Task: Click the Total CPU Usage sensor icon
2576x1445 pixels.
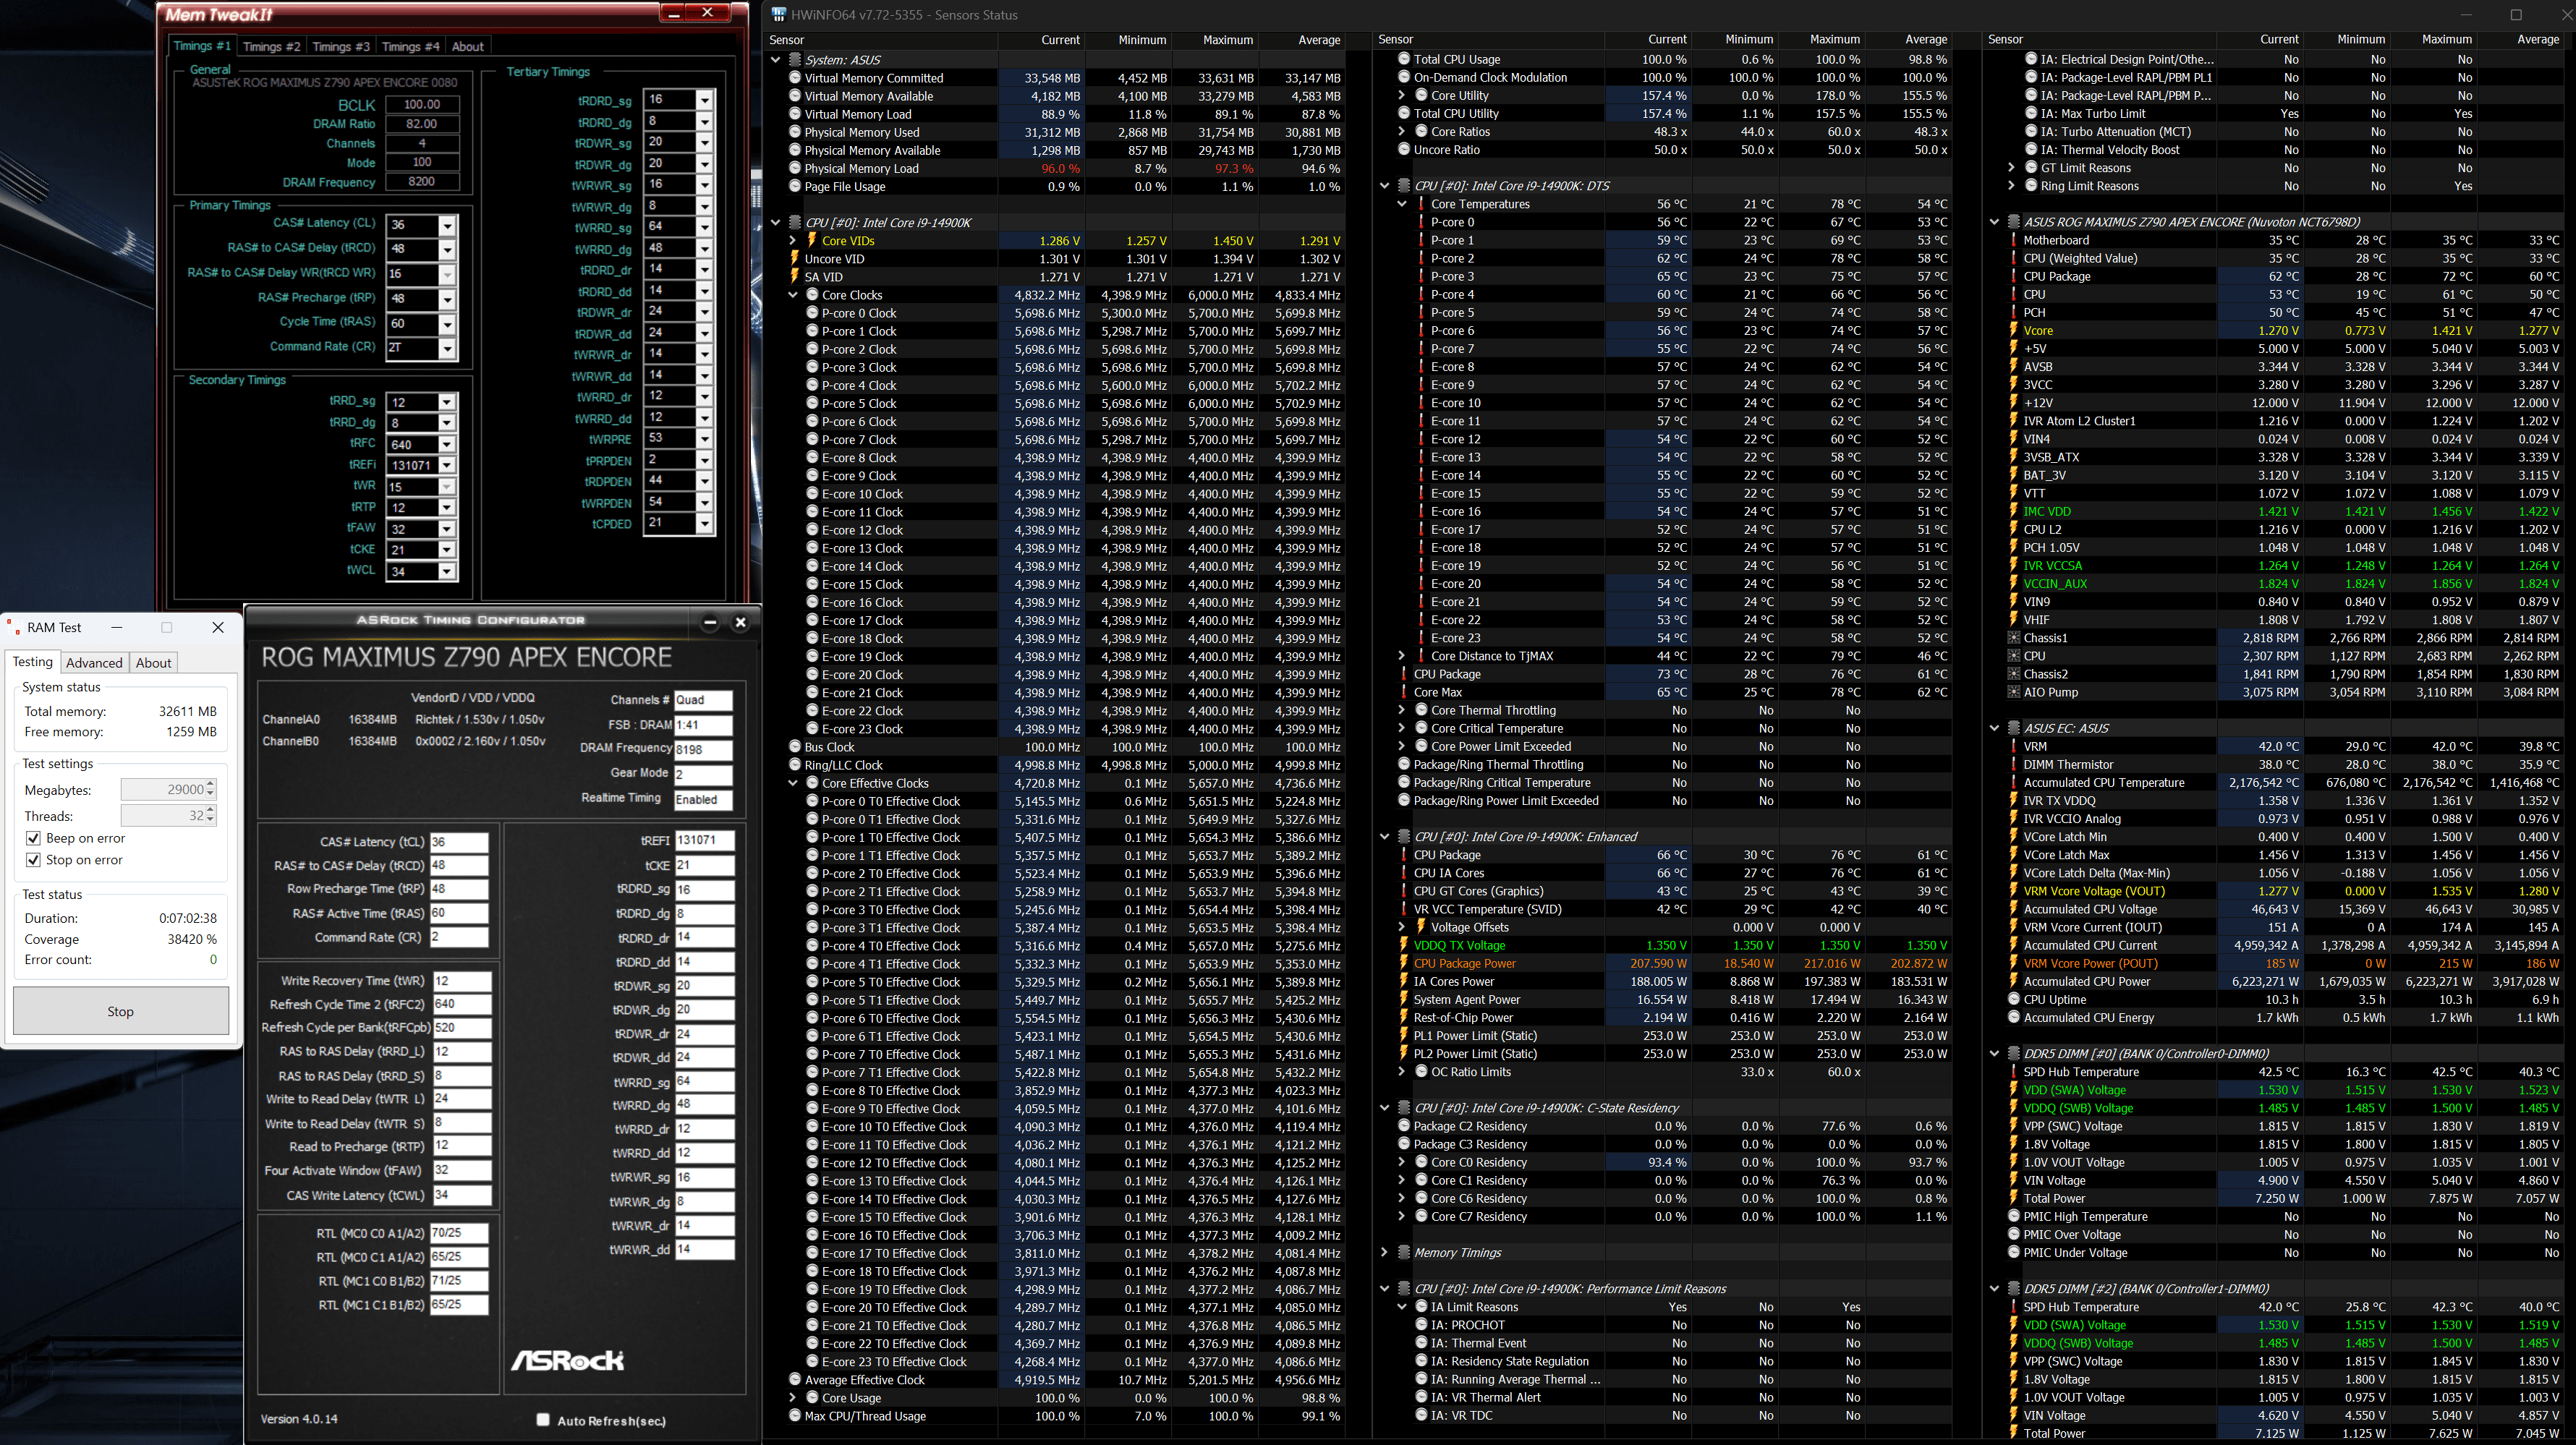Action: [x=1404, y=59]
